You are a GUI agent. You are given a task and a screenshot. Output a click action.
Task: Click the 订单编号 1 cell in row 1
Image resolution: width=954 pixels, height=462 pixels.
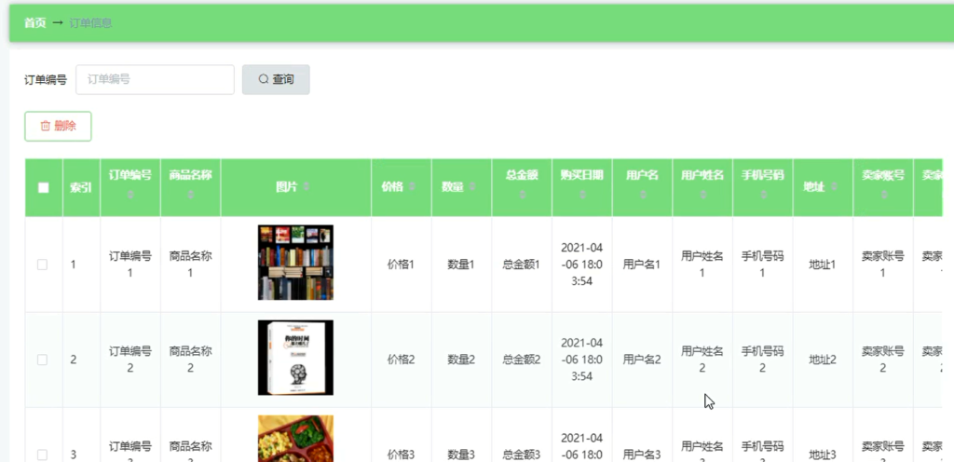(130, 265)
